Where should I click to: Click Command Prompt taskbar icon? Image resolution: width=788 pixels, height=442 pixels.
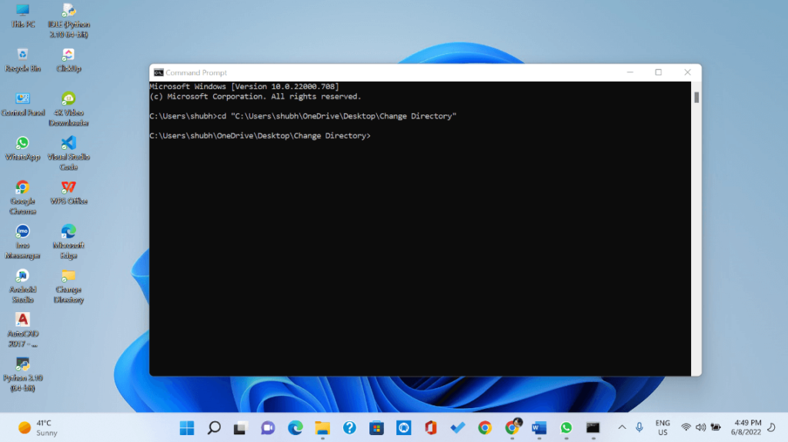[x=593, y=428]
